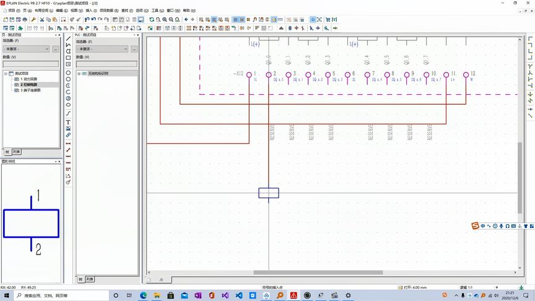Click the Cut scissors icon
This screenshot has width=535, height=301.
pyautogui.click(x=42, y=19)
